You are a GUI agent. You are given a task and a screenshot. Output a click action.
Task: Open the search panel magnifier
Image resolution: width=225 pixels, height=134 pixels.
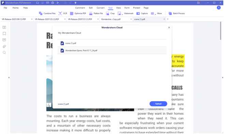pos(4,53)
